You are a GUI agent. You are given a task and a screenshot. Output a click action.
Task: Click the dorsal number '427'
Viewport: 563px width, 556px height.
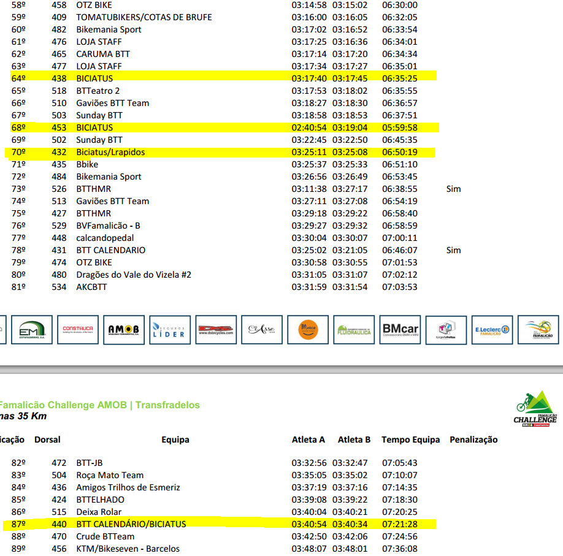point(59,213)
